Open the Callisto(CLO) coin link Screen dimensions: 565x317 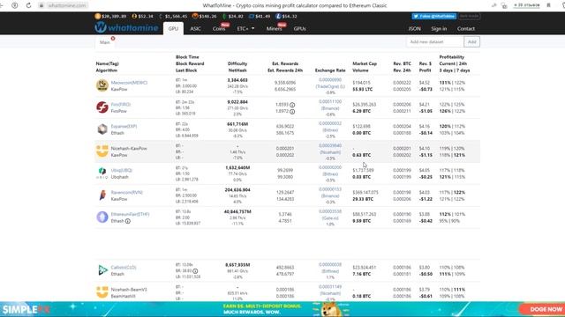[124, 267]
